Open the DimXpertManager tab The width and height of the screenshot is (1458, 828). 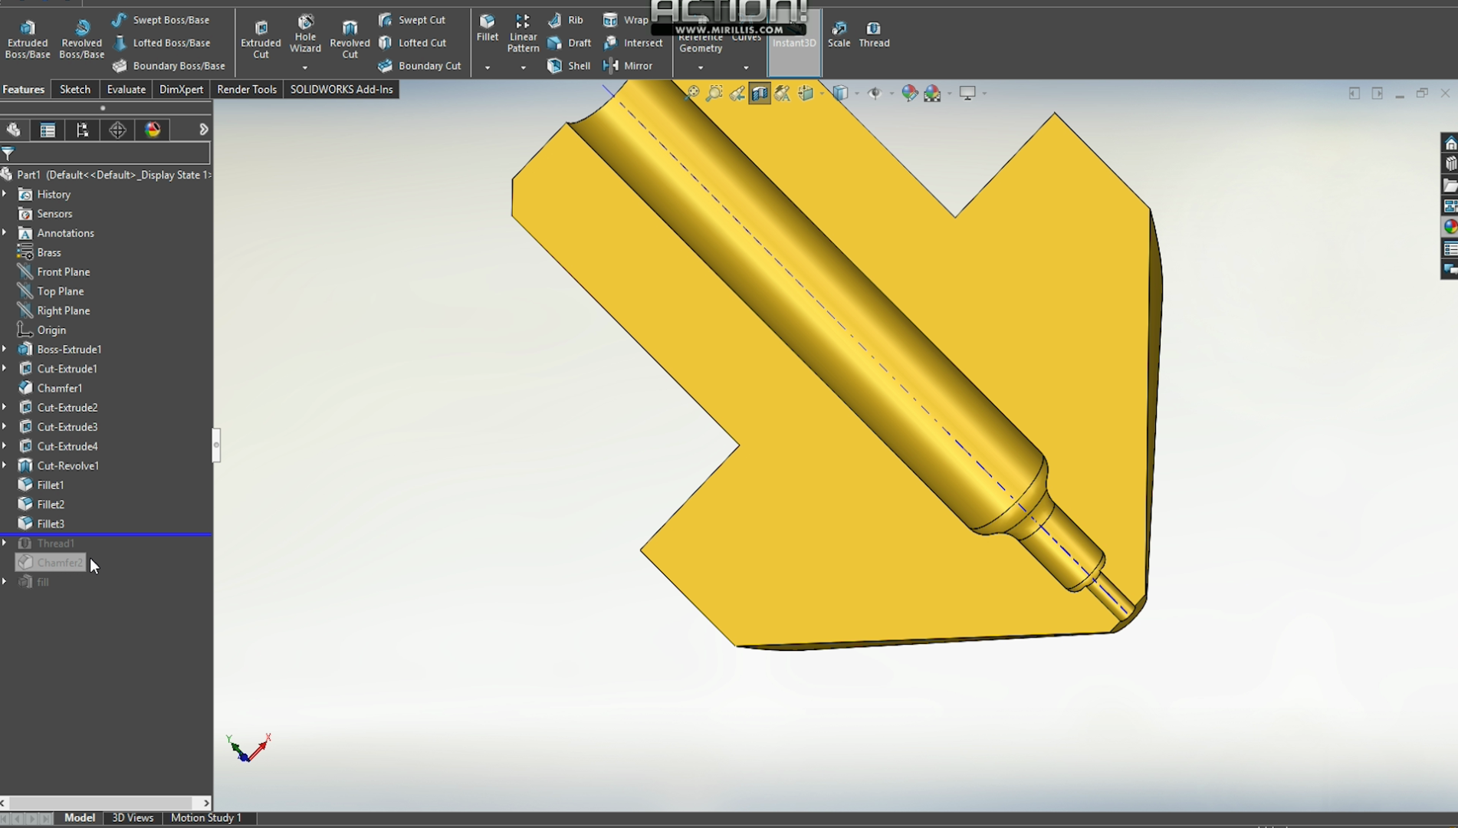[x=117, y=130]
